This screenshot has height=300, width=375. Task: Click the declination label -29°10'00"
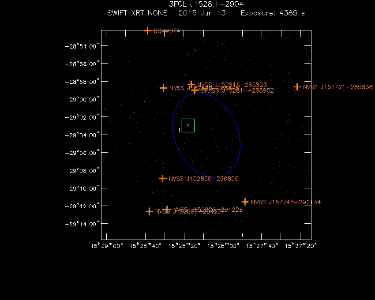[x=82, y=188]
